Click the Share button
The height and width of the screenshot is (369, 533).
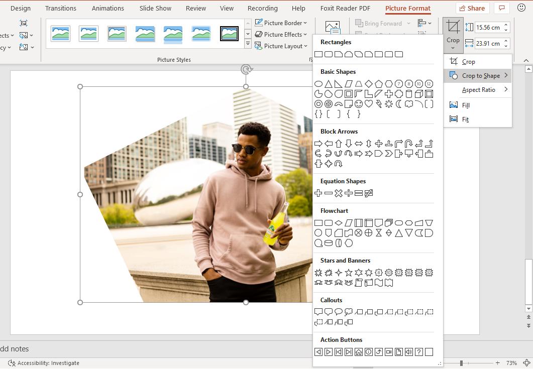click(x=471, y=8)
